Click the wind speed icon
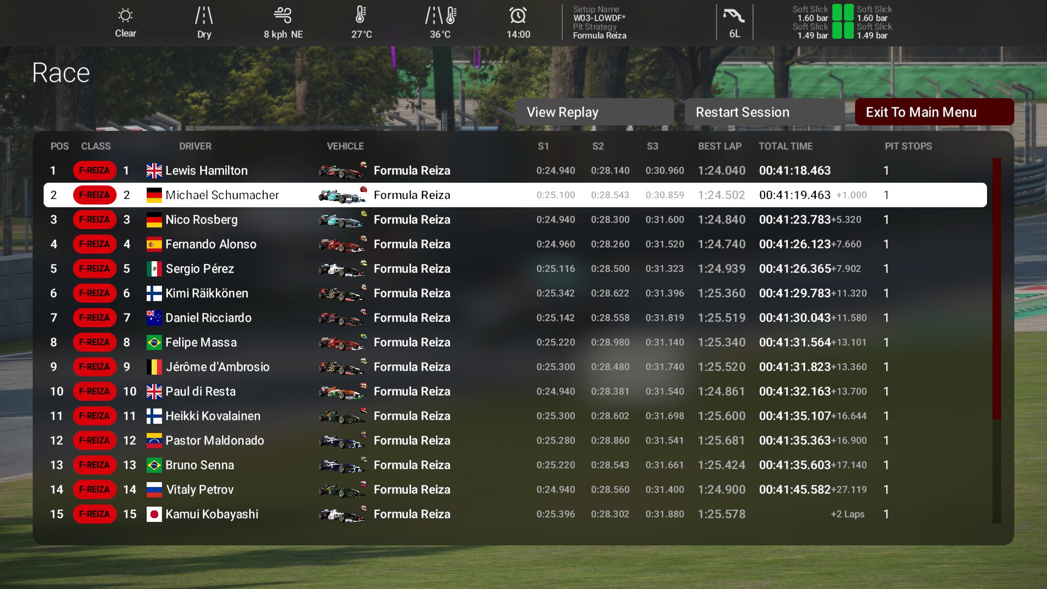This screenshot has width=1047, height=589. point(282,15)
